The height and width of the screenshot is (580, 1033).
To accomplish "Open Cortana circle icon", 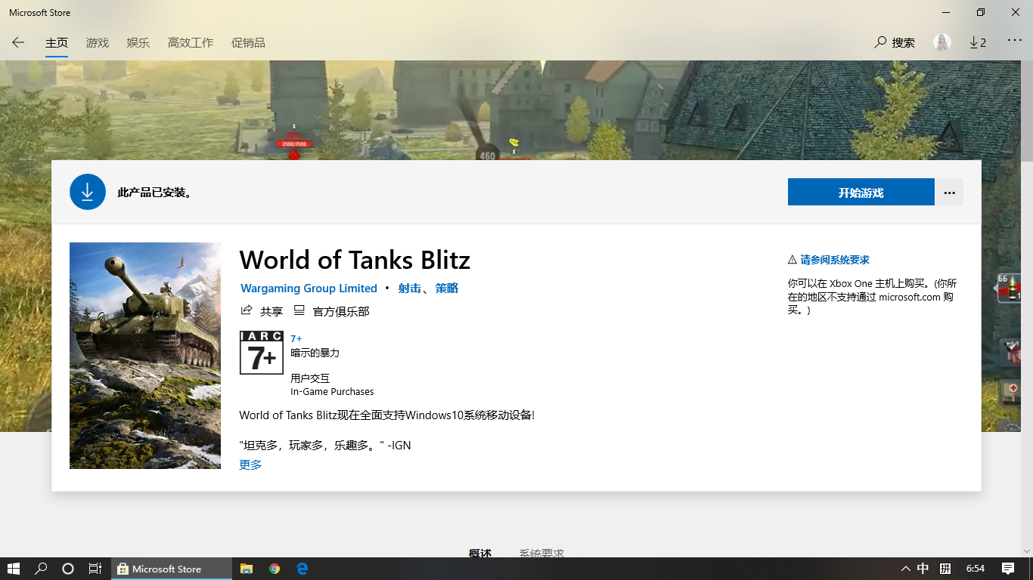I will pyautogui.click(x=68, y=569).
